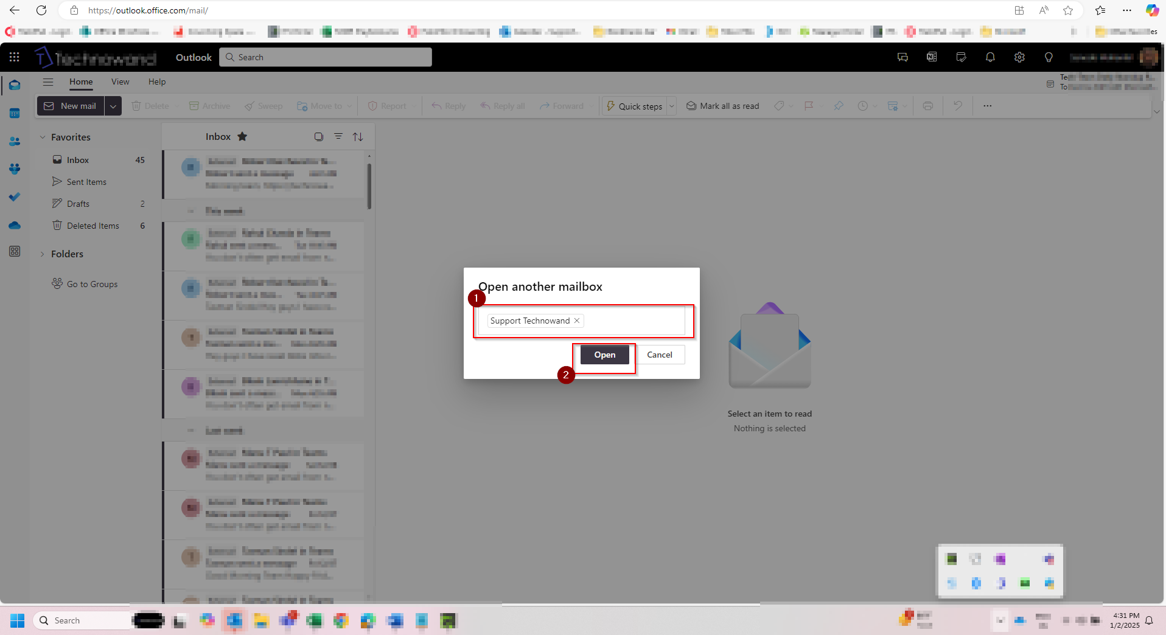Select the Deleted Items folder
The height and width of the screenshot is (635, 1166).
click(x=98, y=226)
